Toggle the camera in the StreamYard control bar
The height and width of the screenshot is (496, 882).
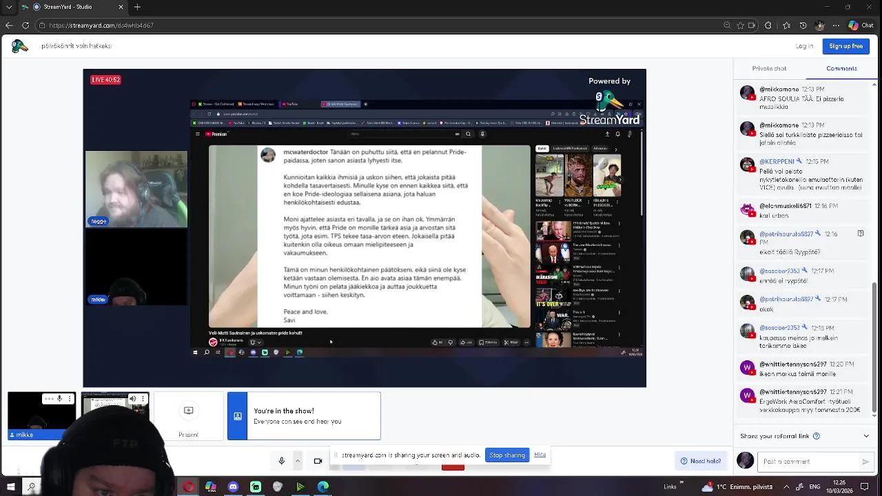(x=318, y=461)
